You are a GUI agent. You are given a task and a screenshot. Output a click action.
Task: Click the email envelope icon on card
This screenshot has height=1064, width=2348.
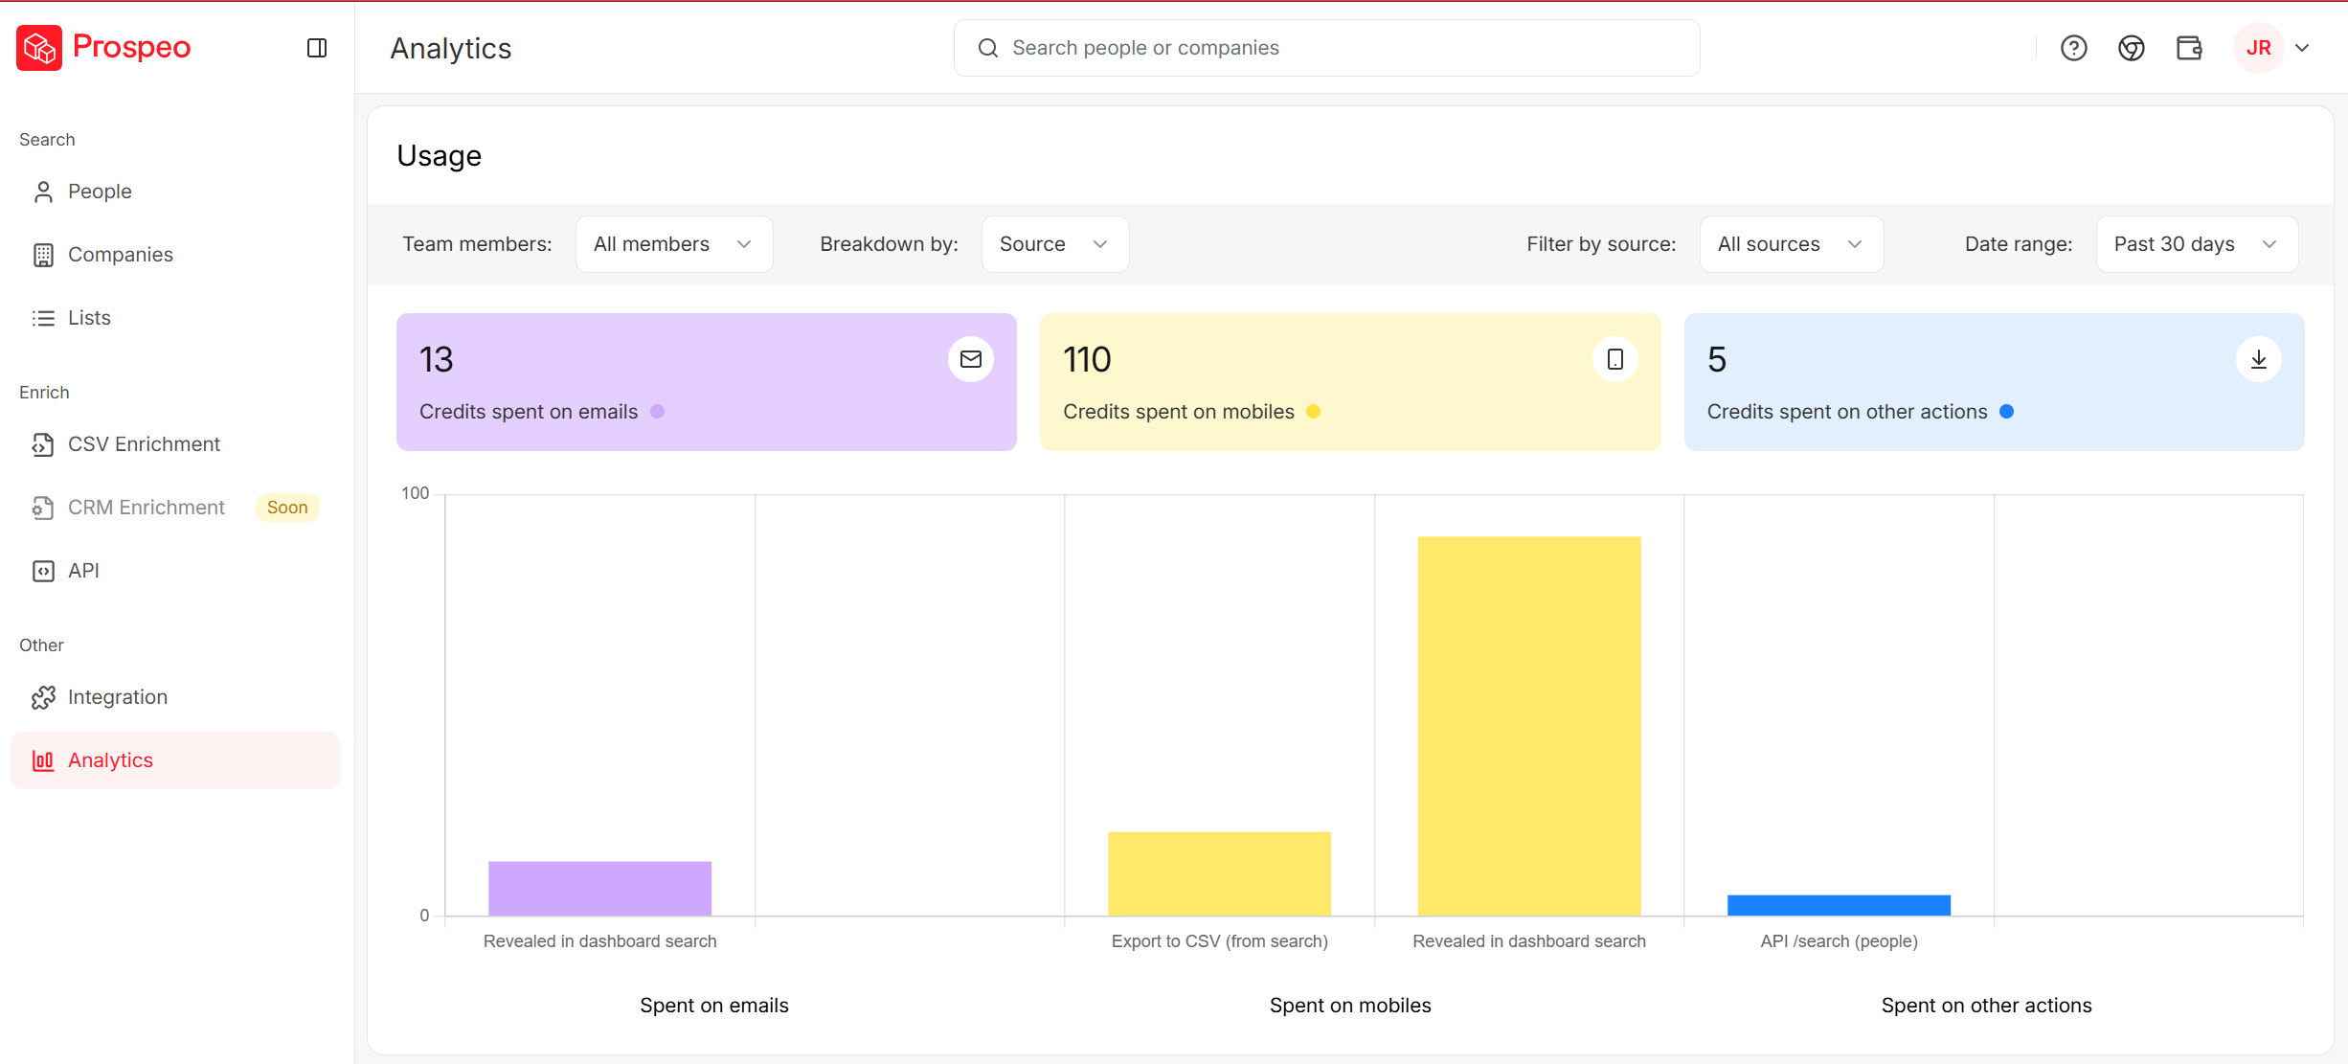970,359
